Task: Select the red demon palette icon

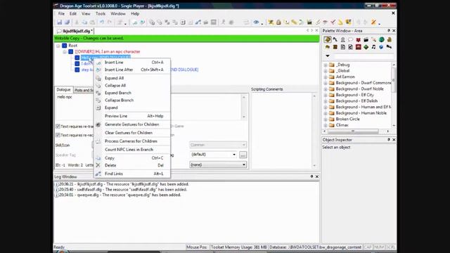Action: point(358,39)
